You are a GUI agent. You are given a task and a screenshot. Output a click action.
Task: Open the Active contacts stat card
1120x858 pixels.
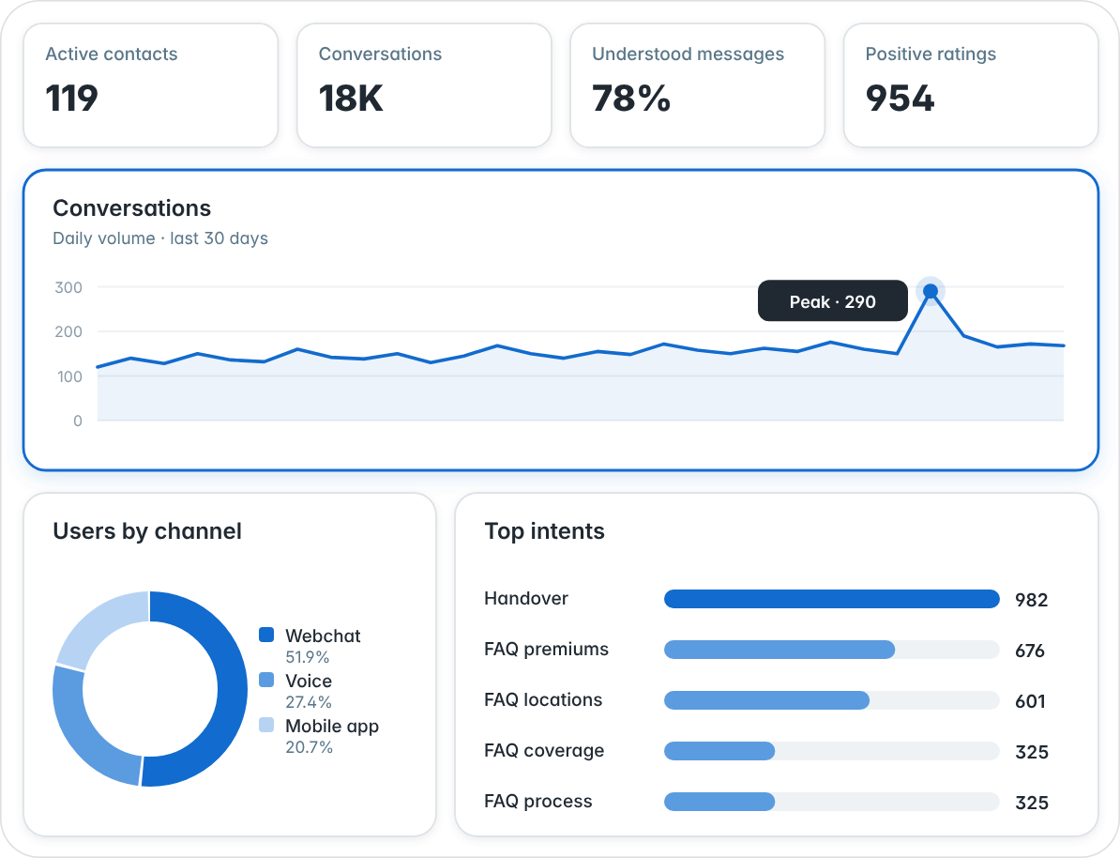[151, 85]
